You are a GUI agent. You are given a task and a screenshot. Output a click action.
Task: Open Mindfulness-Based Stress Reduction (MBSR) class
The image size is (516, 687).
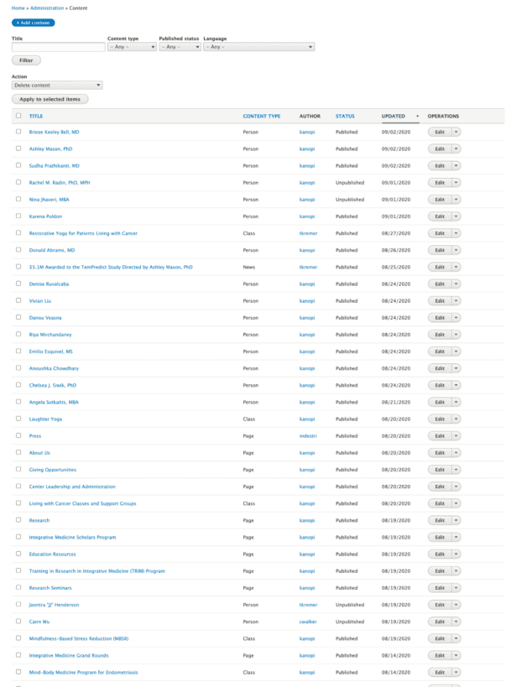[x=79, y=639]
